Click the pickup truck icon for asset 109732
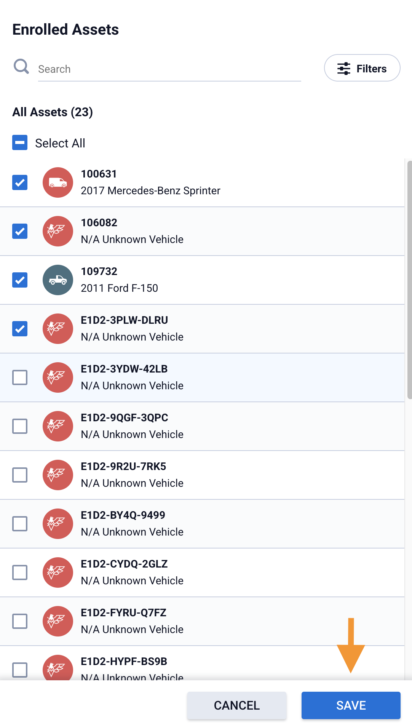Image resolution: width=412 pixels, height=726 pixels. [57, 280]
